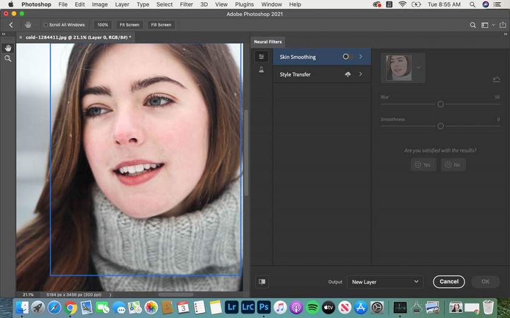Select the cold-1284411.jpg document tab
Image resolution: width=510 pixels, height=318 pixels.
coord(78,38)
